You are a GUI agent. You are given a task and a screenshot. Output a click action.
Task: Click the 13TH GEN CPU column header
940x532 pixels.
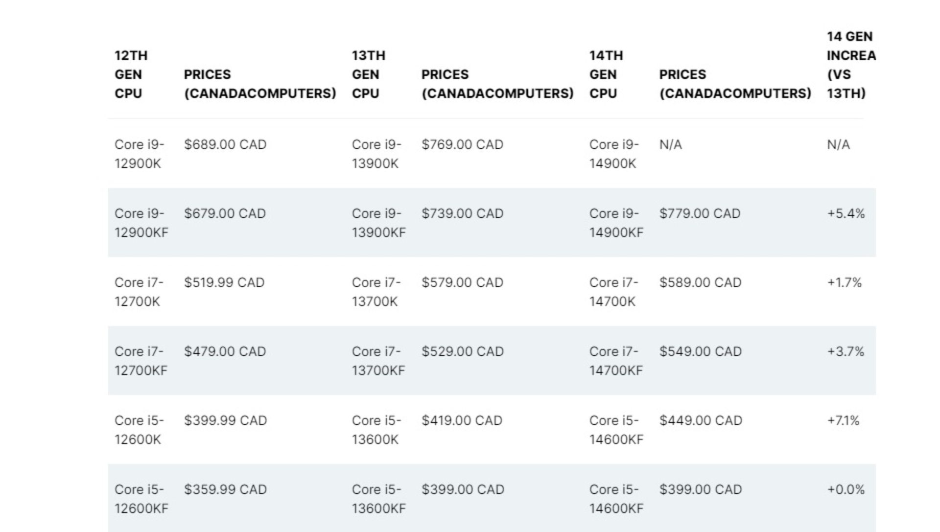pos(368,74)
